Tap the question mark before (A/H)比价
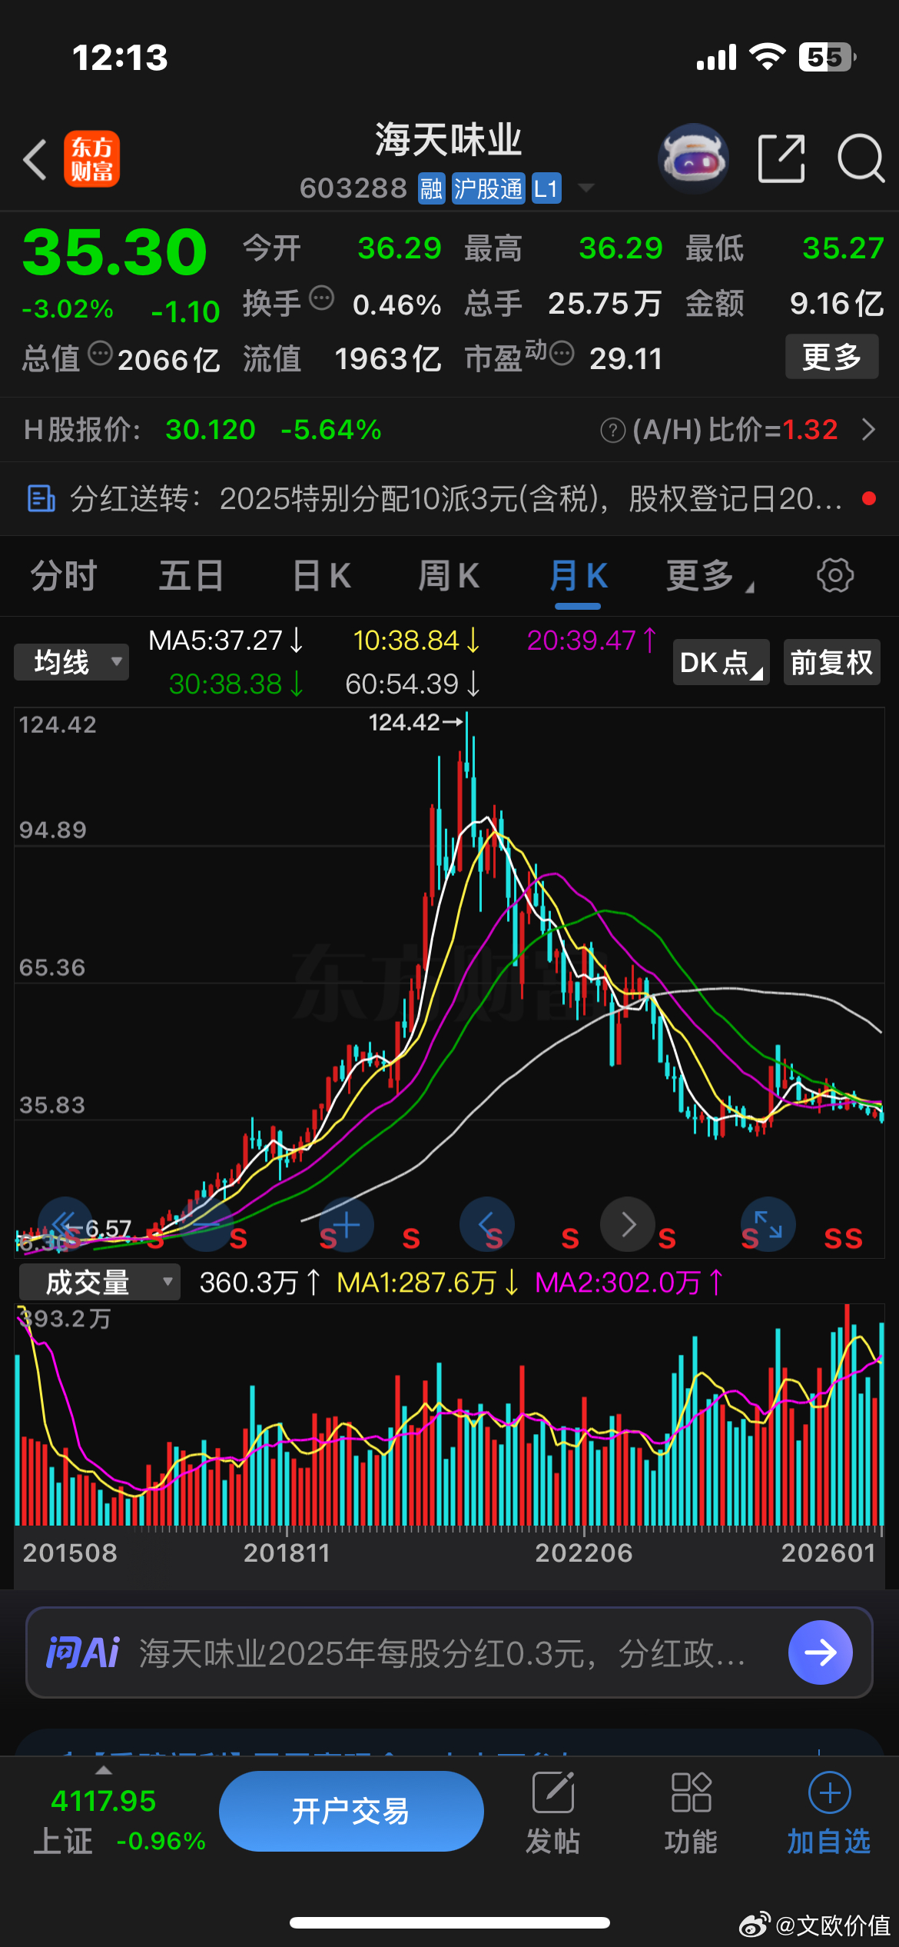The height and width of the screenshot is (1947, 899). point(612,431)
